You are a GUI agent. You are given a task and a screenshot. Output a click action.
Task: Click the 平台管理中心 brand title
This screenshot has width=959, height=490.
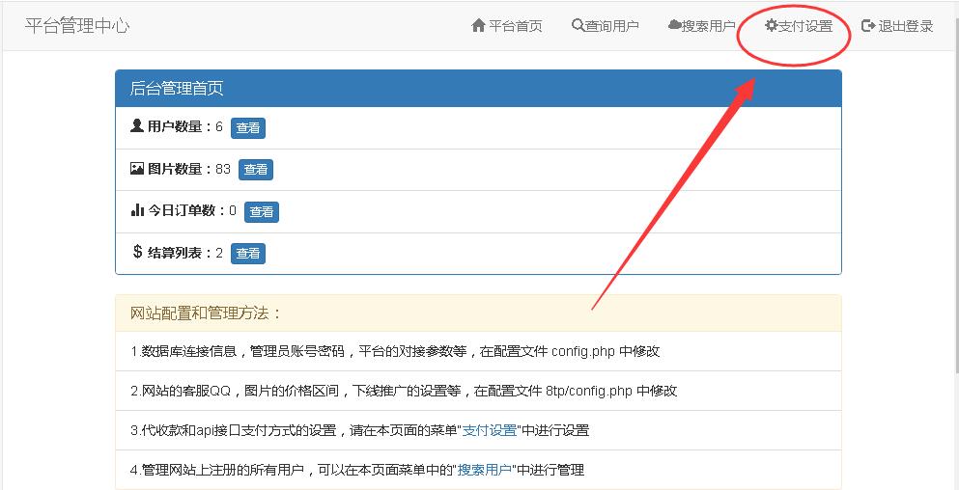pyautogui.click(x=77, y=26)
